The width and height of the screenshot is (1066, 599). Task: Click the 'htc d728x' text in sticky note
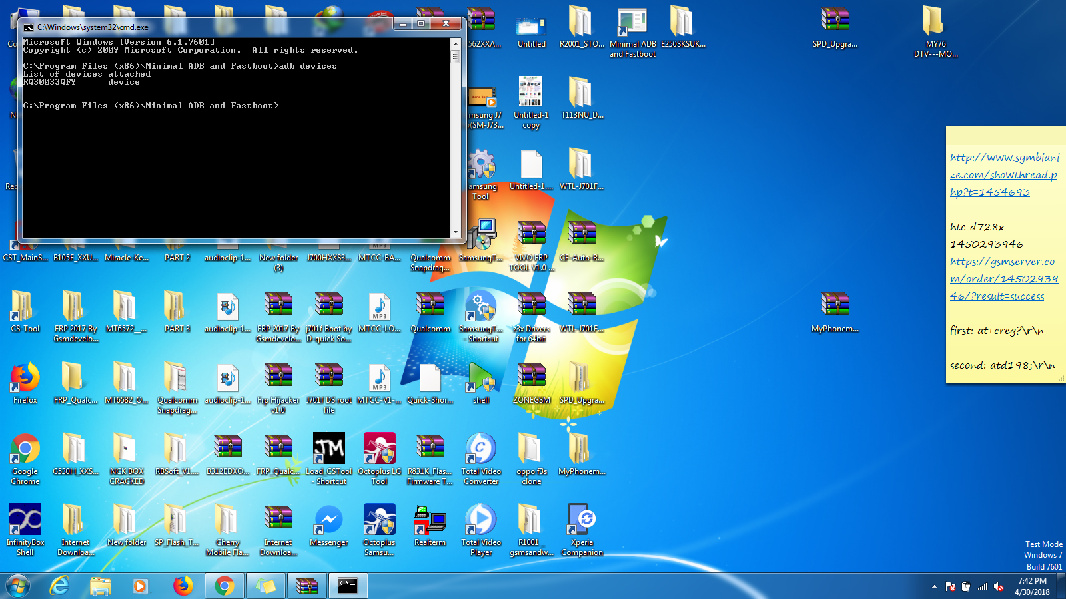coord(977,227)
